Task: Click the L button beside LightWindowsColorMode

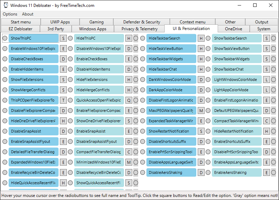Action: [267, 80]
